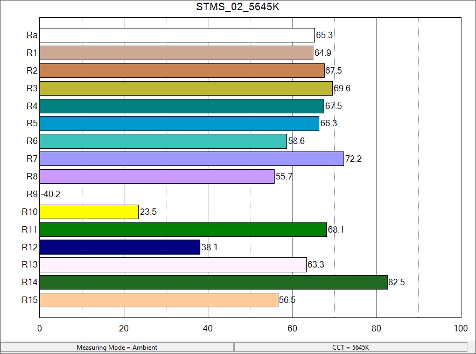Viewport: 476px width, 354px height.
Task: Click the 58.6 value label
Action: point(296,141)
